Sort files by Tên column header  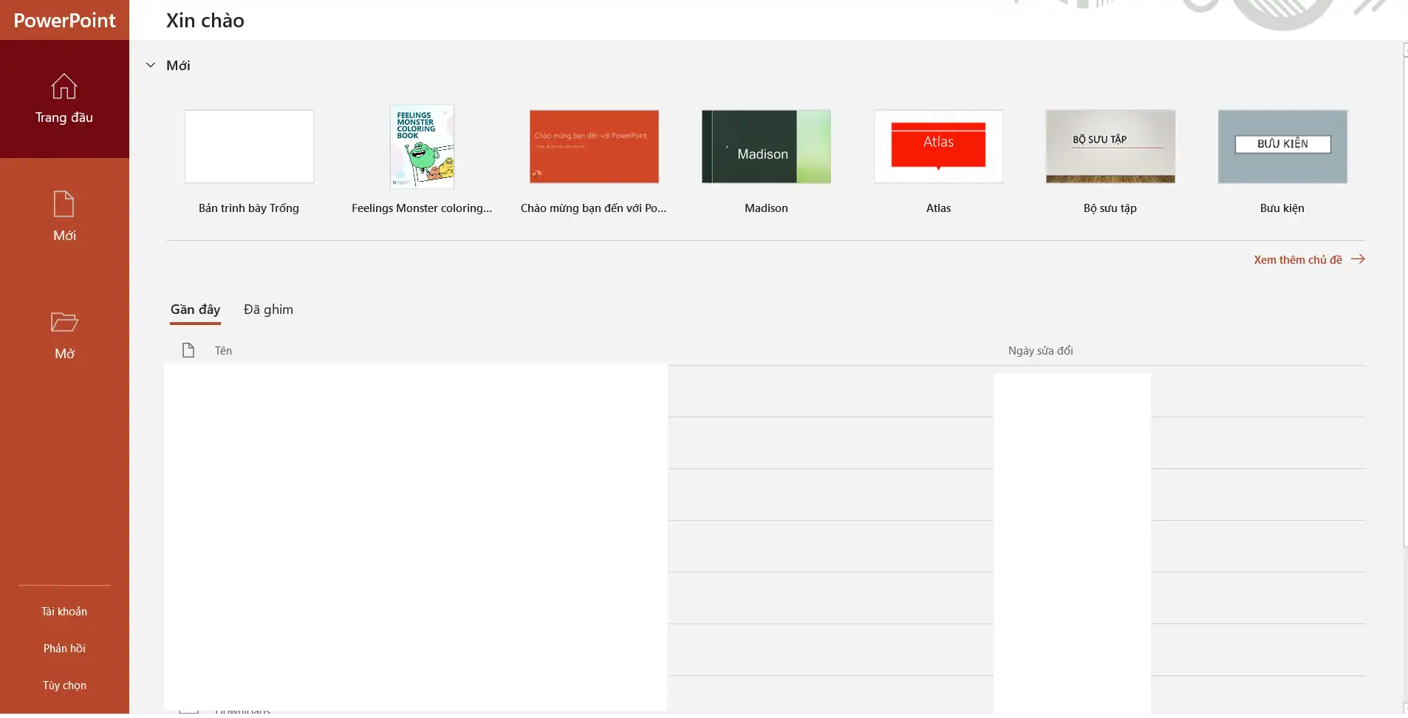pos(223,351)
